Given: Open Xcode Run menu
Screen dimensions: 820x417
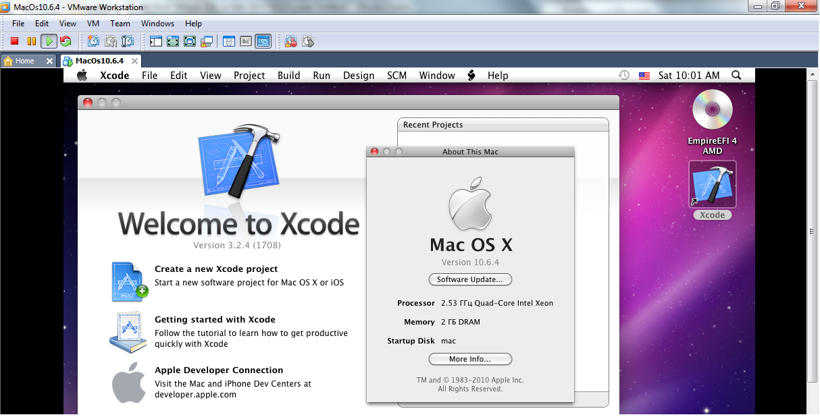Looking at the screenshot, I should [x=322, y=76].
